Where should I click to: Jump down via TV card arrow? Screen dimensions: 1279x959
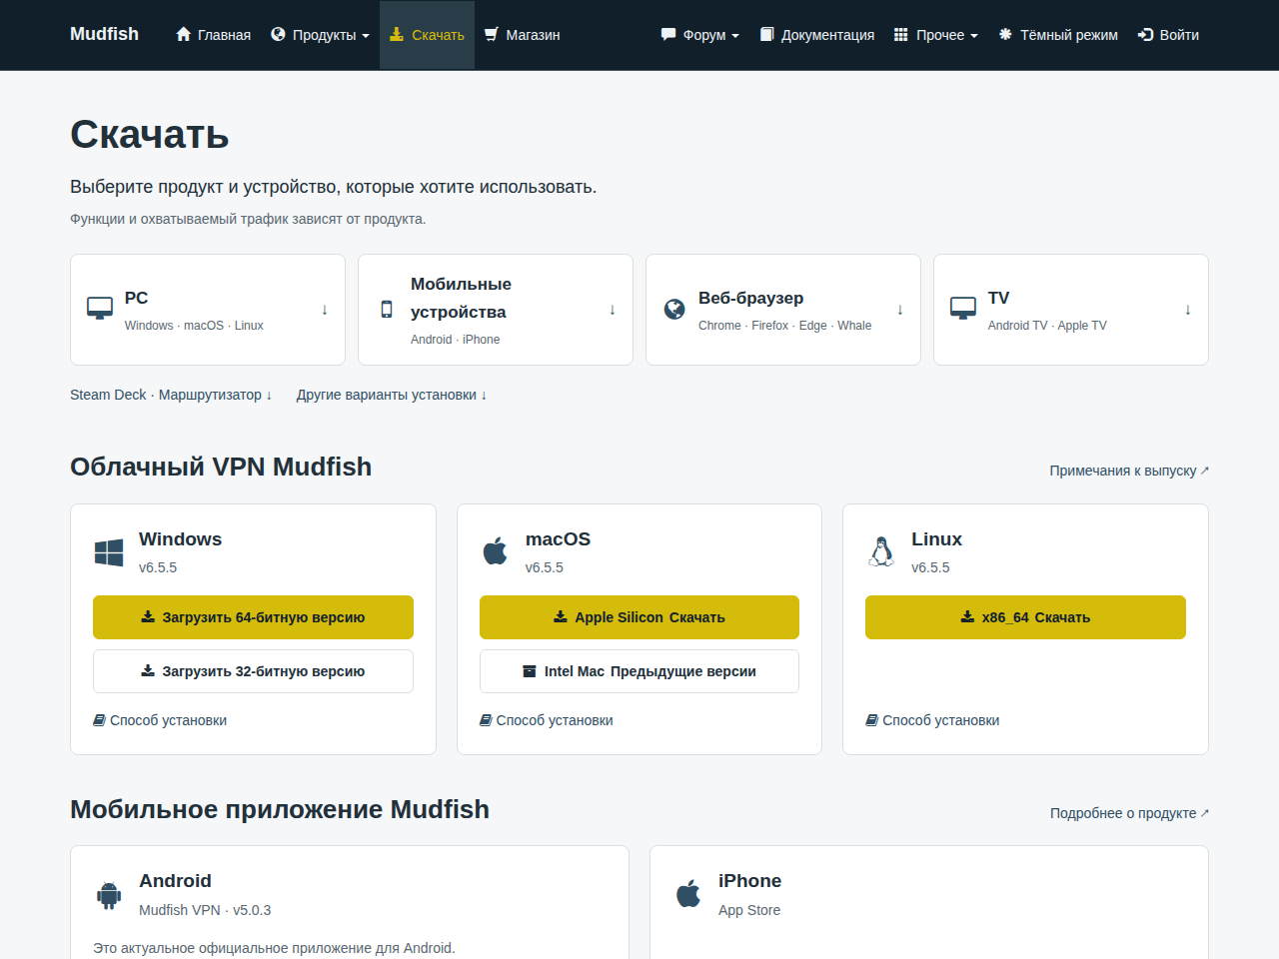click(x=1188, y=310)
